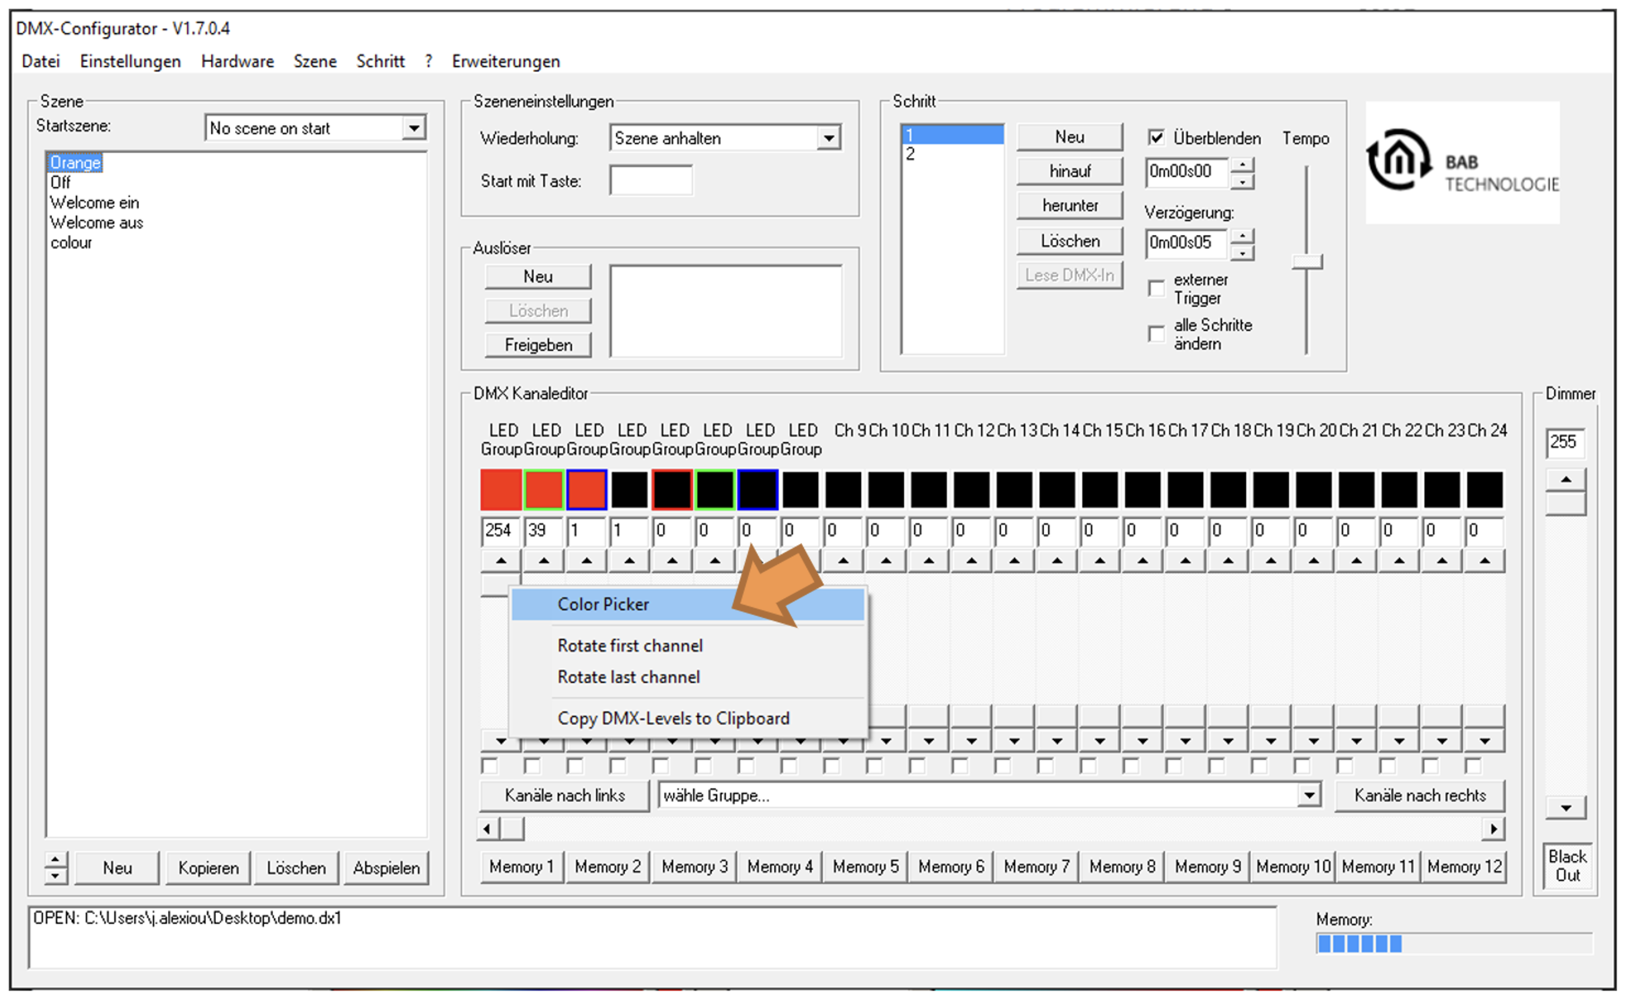This screenshot has height=1004, width=1629.
Task: Click the Dimmer up arrow button
Action: (x=1566, y=479)
